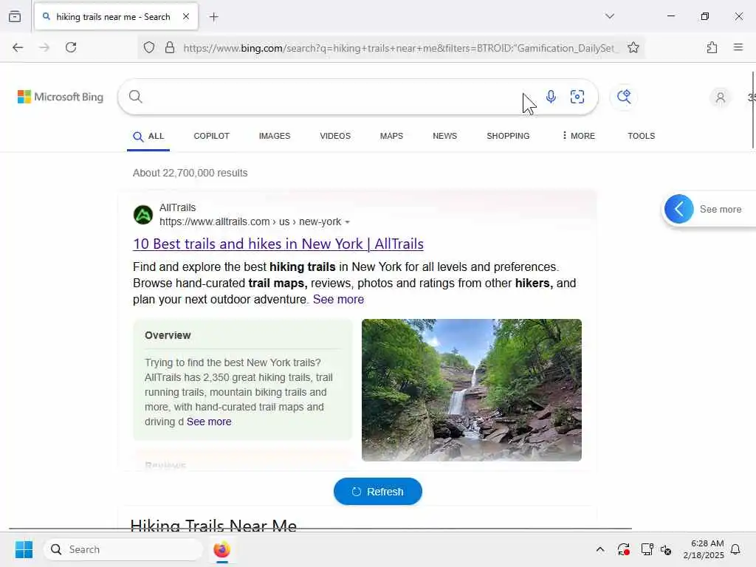This screenshot has height=567, width=756.
Task: Open the browser extensions menu
Action: coord(712,47)
